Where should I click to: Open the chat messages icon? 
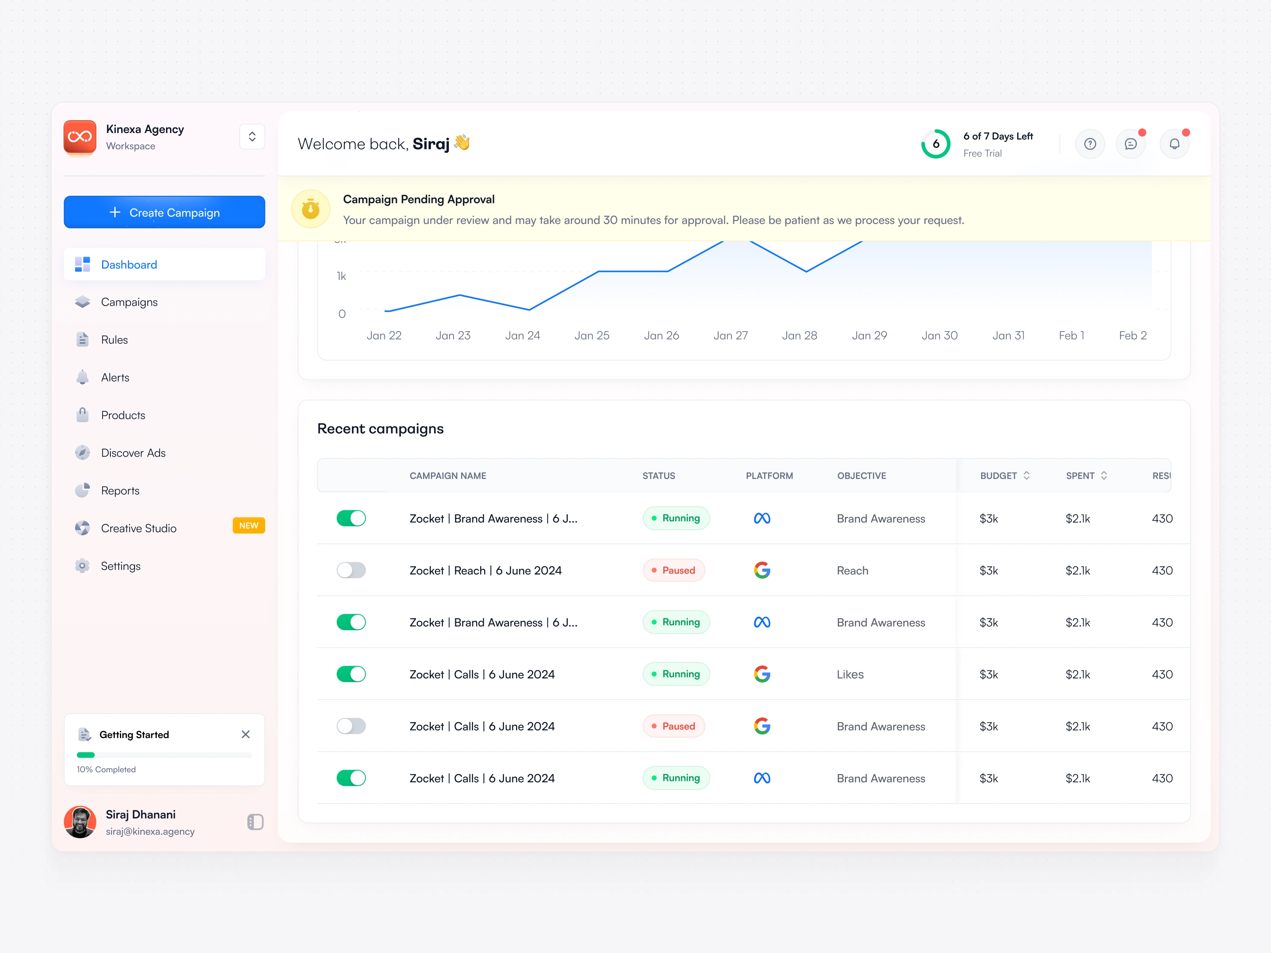coord(1130,144)
